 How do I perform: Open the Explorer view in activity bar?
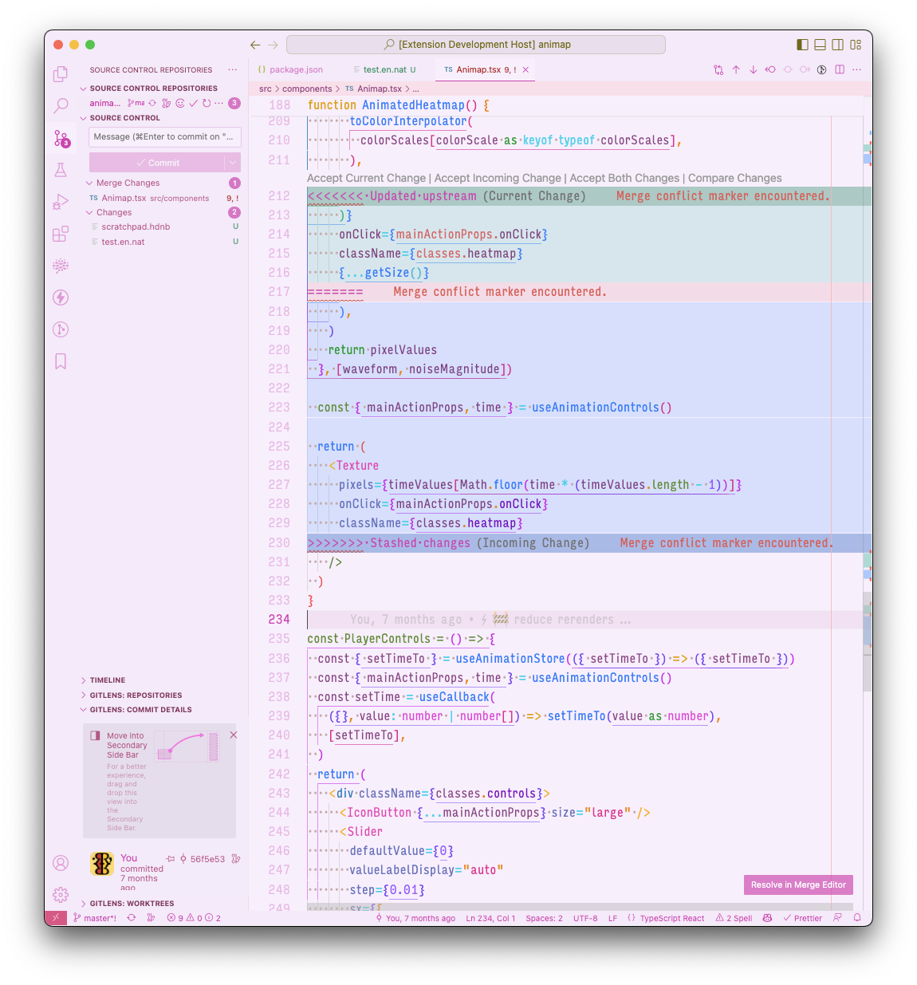coord(61,74)
